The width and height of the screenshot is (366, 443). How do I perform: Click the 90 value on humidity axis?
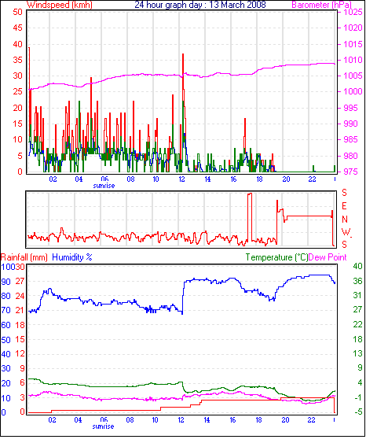(x=6, y=282)
